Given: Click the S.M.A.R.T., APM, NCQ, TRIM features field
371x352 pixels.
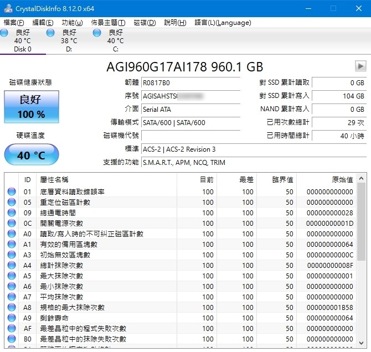Looking at the screenshot, I should tap(254, 163).
